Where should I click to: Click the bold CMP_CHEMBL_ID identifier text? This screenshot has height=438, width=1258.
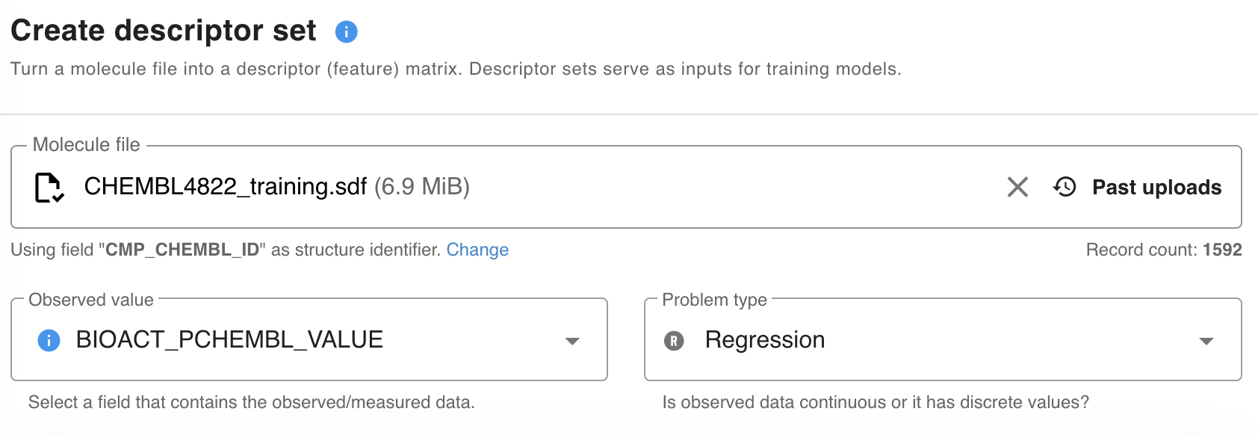click(182, 250)
